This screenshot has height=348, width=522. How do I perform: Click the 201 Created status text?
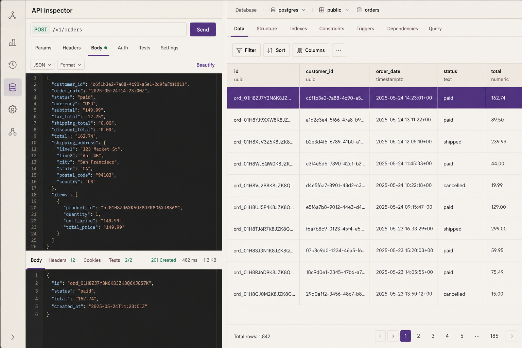(163, 260)
